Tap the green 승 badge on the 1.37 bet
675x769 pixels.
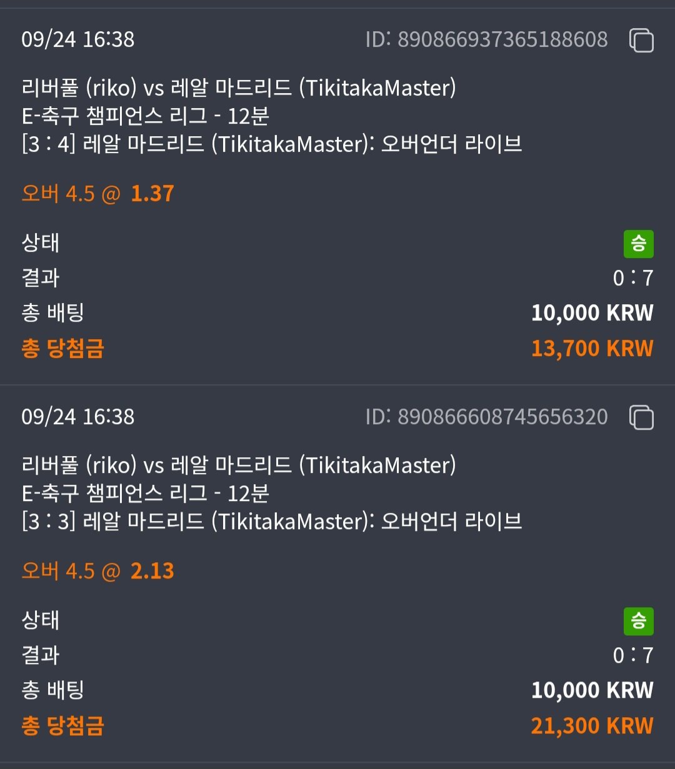(x=638, y=243)
